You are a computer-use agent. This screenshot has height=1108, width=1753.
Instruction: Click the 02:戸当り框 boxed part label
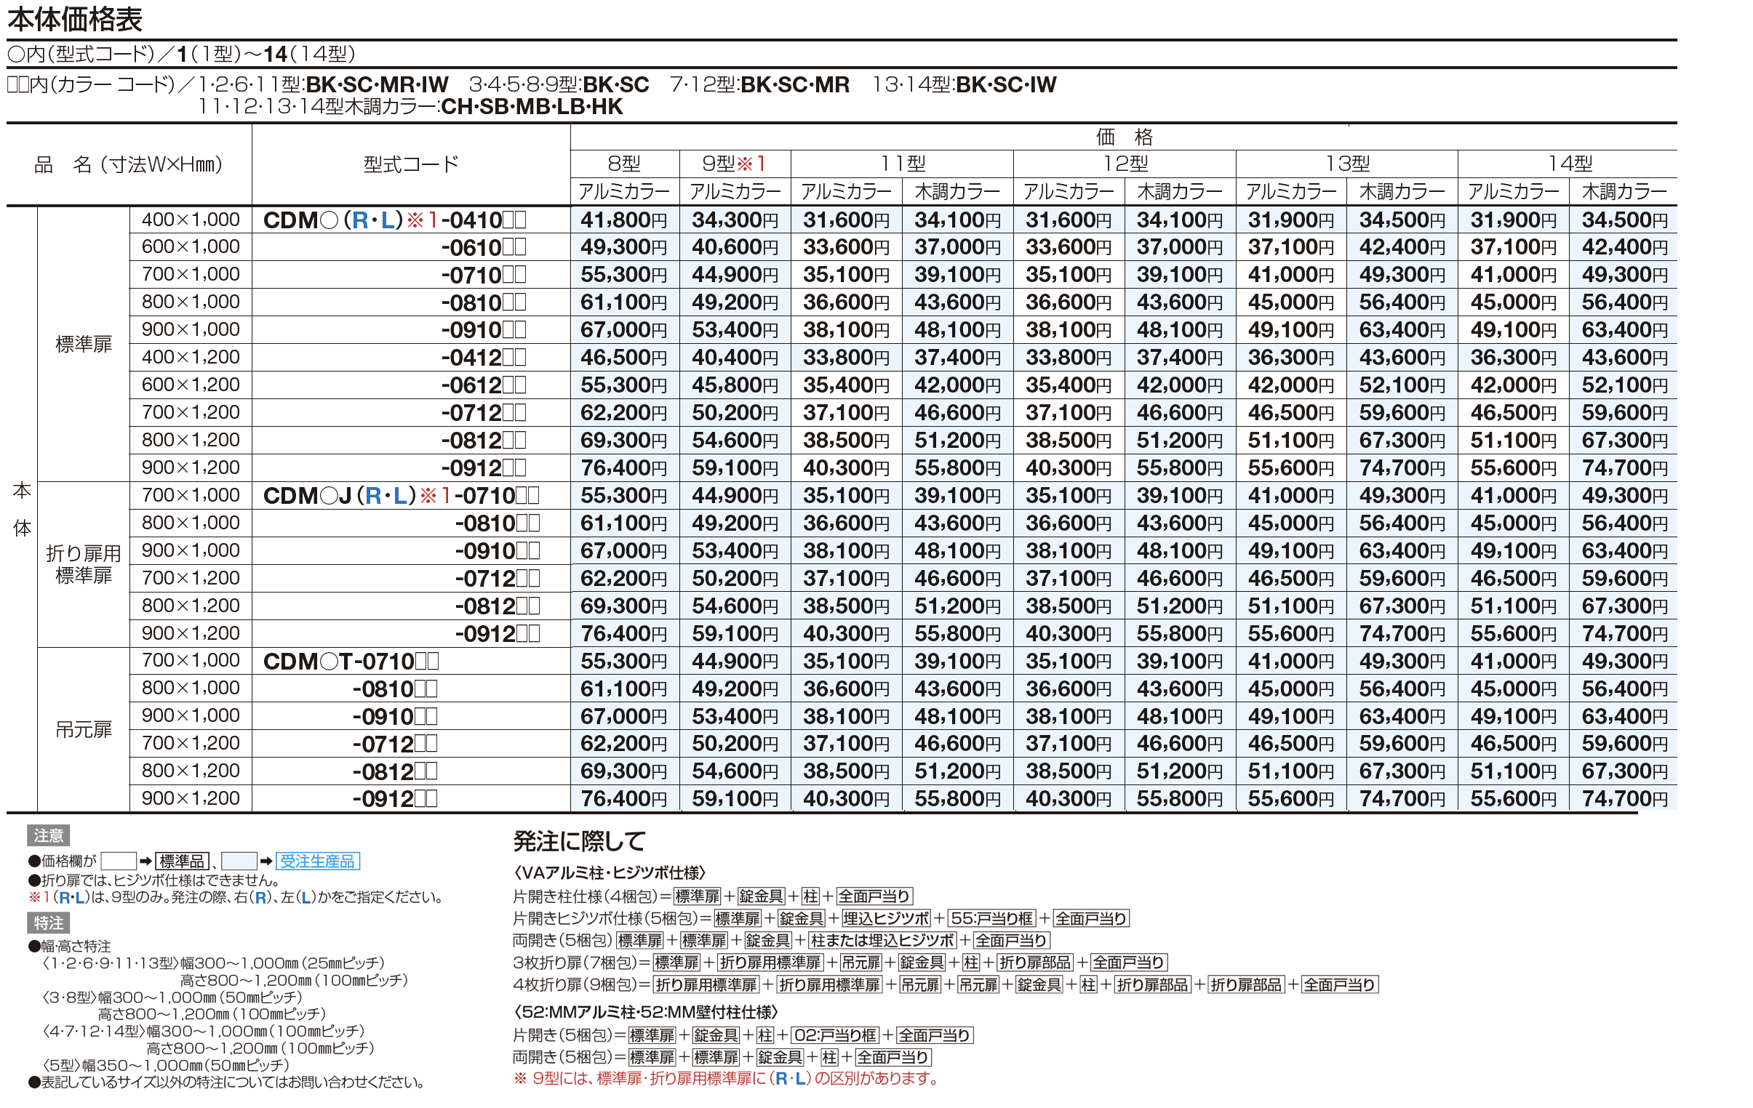(x=835, y=1035)
